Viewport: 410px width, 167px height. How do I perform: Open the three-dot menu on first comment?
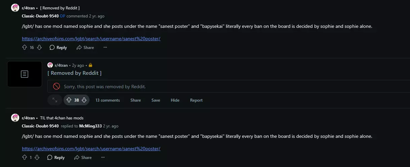[x=105, y=48]
